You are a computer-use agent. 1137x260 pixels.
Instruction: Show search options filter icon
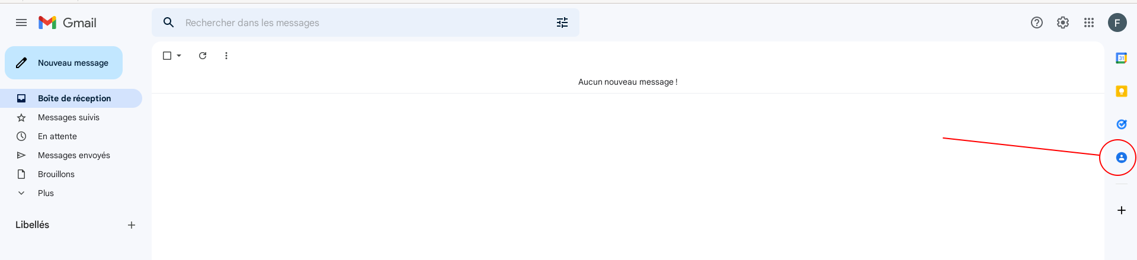(x=562, y=23)
